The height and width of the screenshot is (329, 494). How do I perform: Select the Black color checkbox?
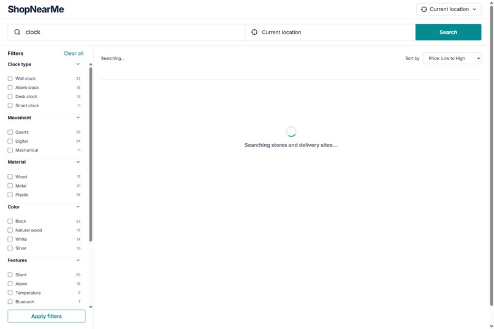click(x=10, y=221)
